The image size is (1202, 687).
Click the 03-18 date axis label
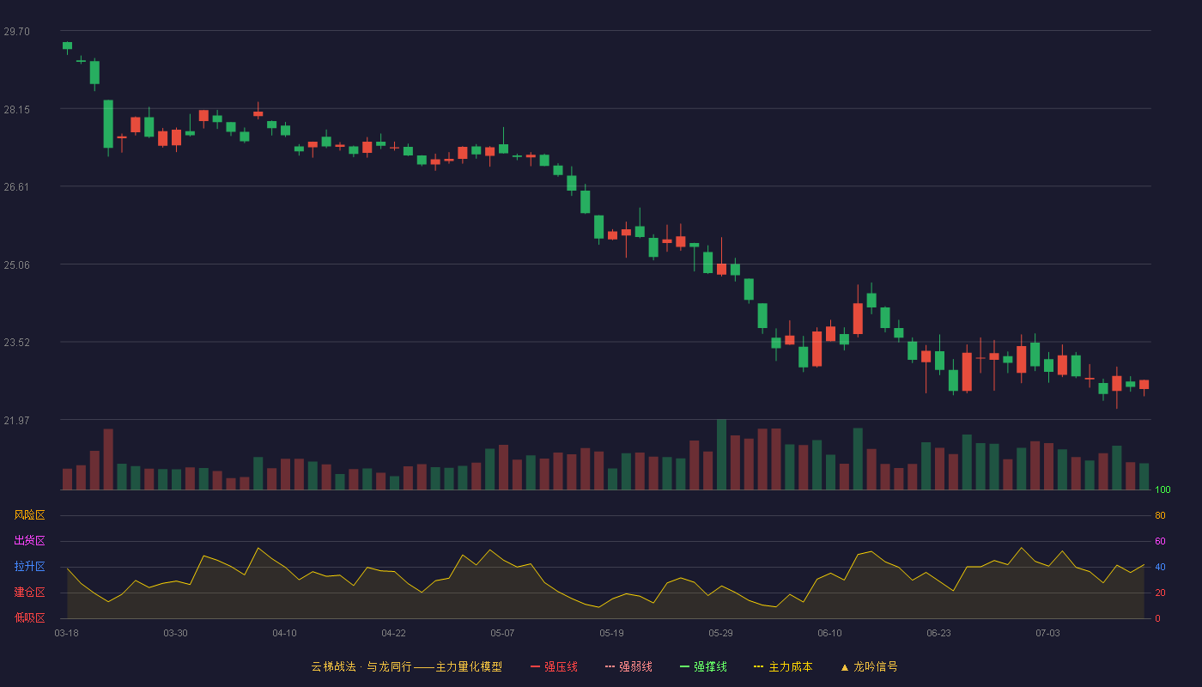[66, 633]
